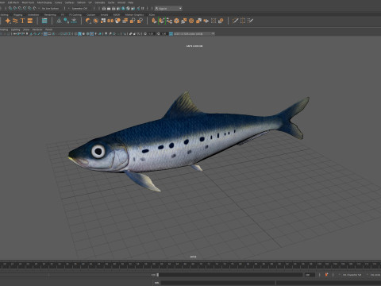
Task: Open the viewport Renderer menu
Action: coord(37,29)
